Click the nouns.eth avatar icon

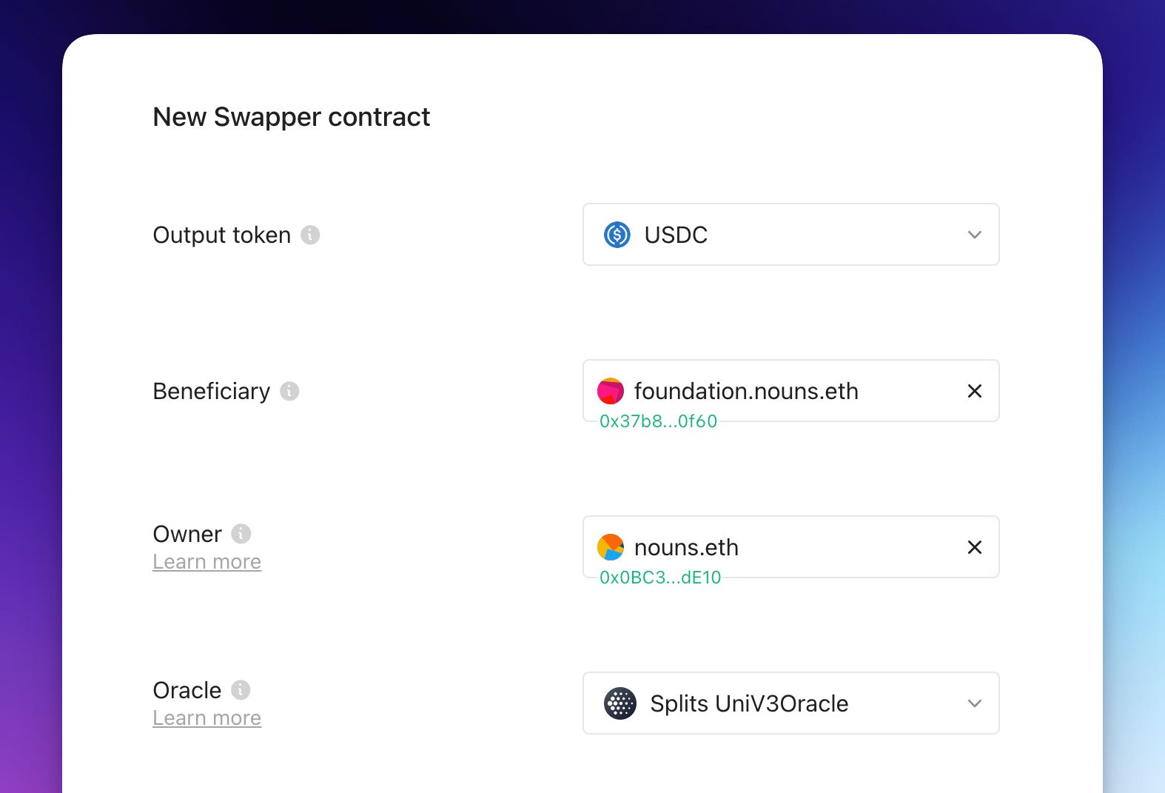tap(611, 547)
